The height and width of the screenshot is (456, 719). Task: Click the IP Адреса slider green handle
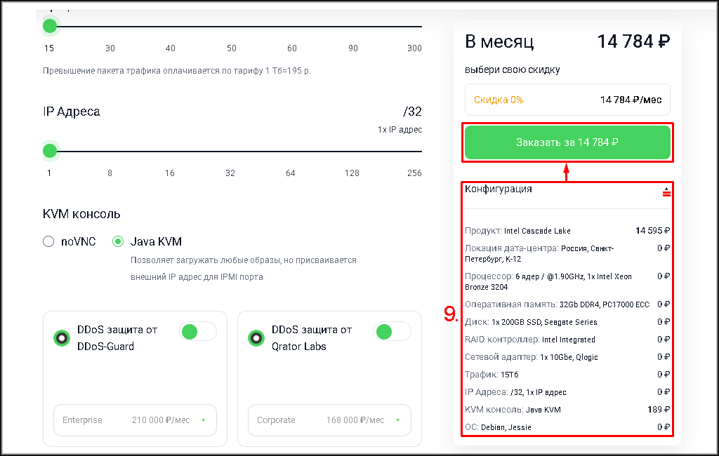click(49, 151)
